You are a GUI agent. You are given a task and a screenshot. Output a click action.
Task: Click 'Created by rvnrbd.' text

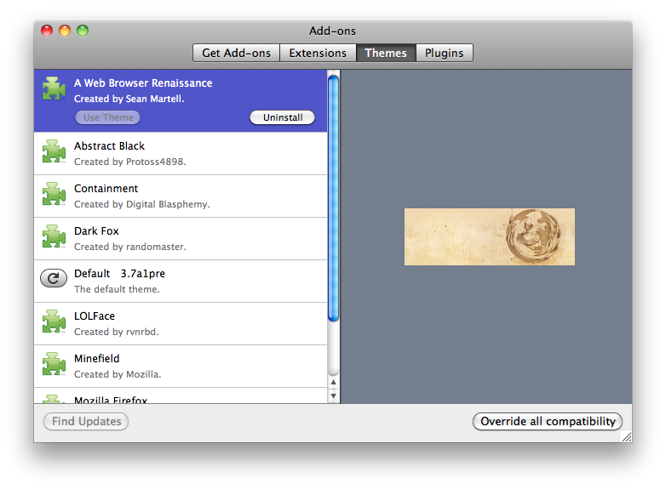(117, 332)
